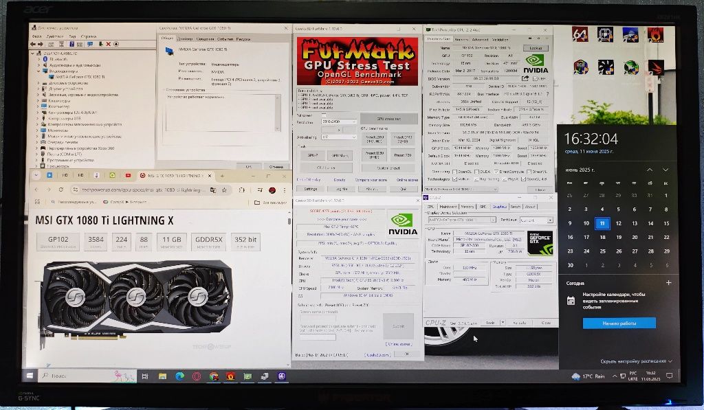The width and height of the screenshot is (704, 410).
Task: Bookmark page with the star icon in browser
Action: tap(224, 190)
